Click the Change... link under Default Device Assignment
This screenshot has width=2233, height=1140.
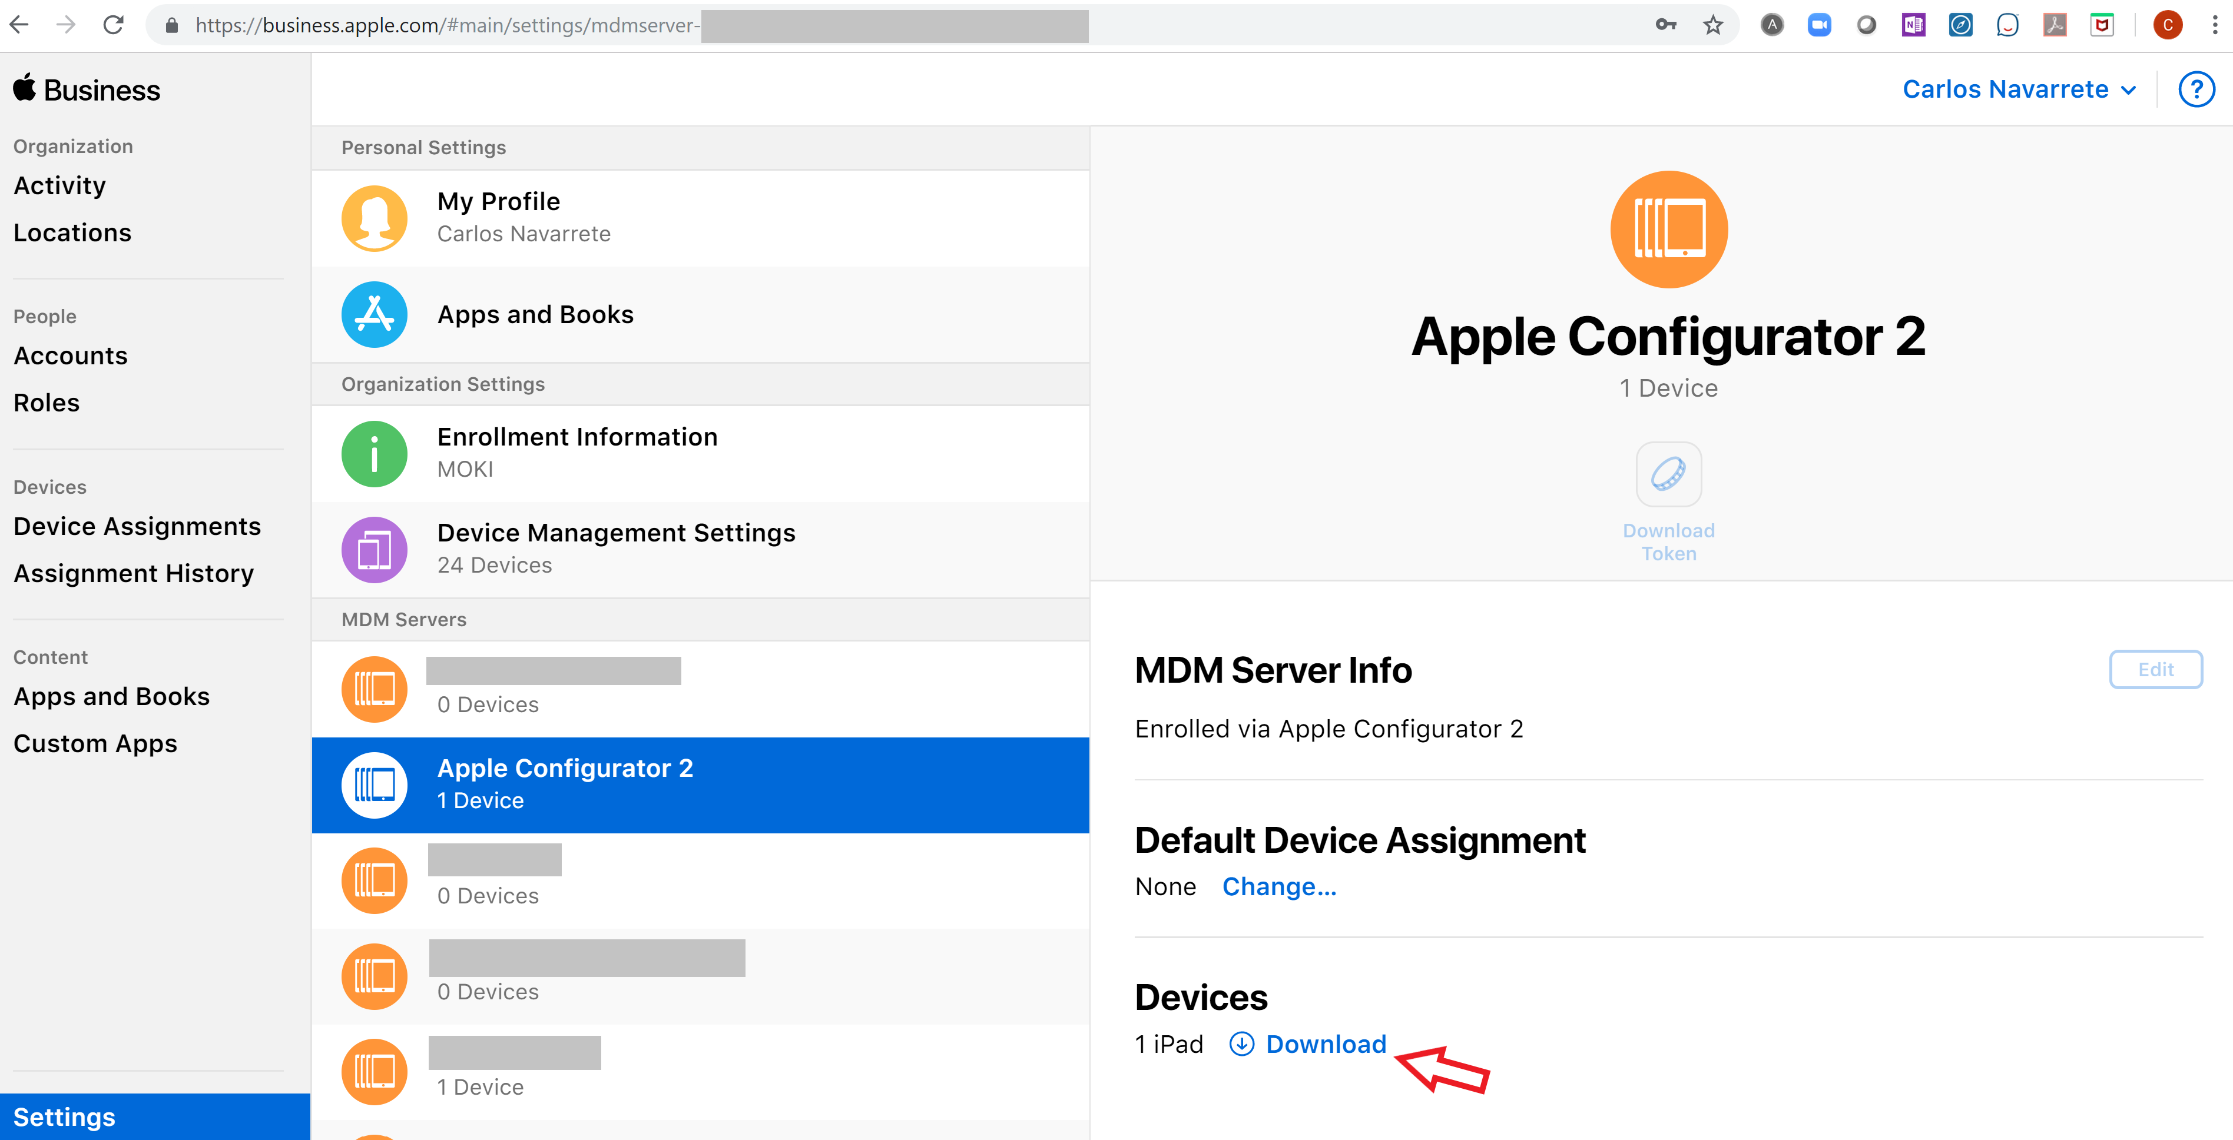pyautogui.click(x=1278, y=887)
